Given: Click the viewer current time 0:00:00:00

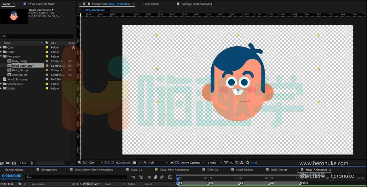Looking at the screenshot, I should (123, 163).
